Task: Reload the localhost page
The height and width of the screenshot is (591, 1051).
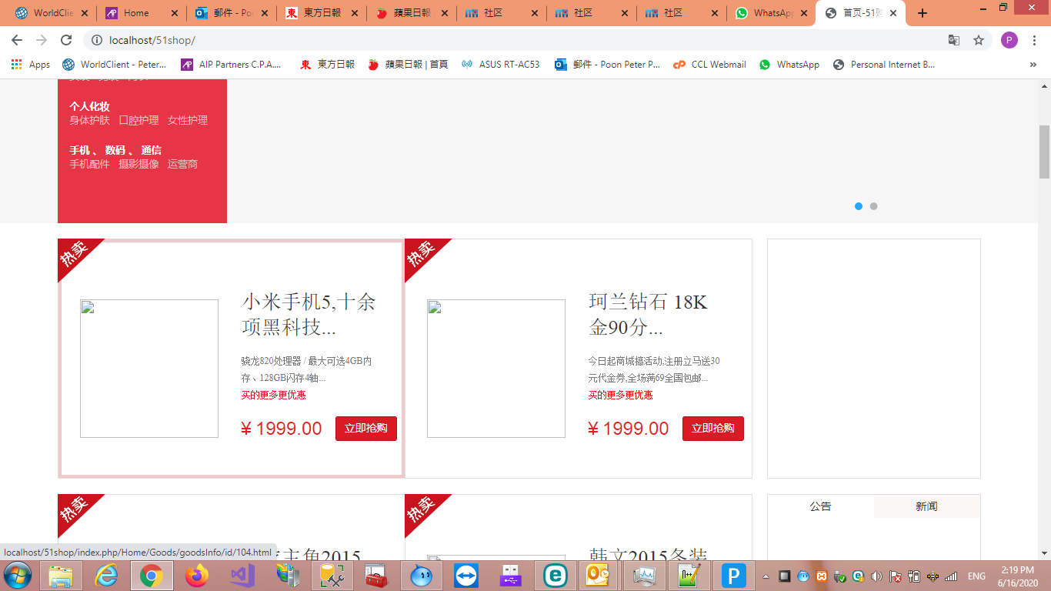Action: (x=66, y=40)
